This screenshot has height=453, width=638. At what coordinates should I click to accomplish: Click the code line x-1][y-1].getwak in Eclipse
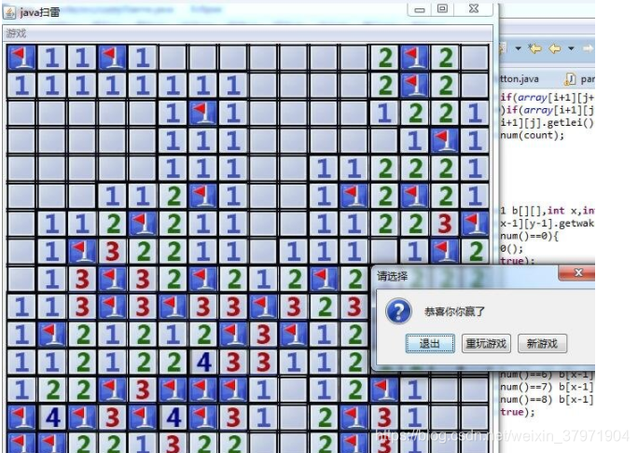[548, 224]
